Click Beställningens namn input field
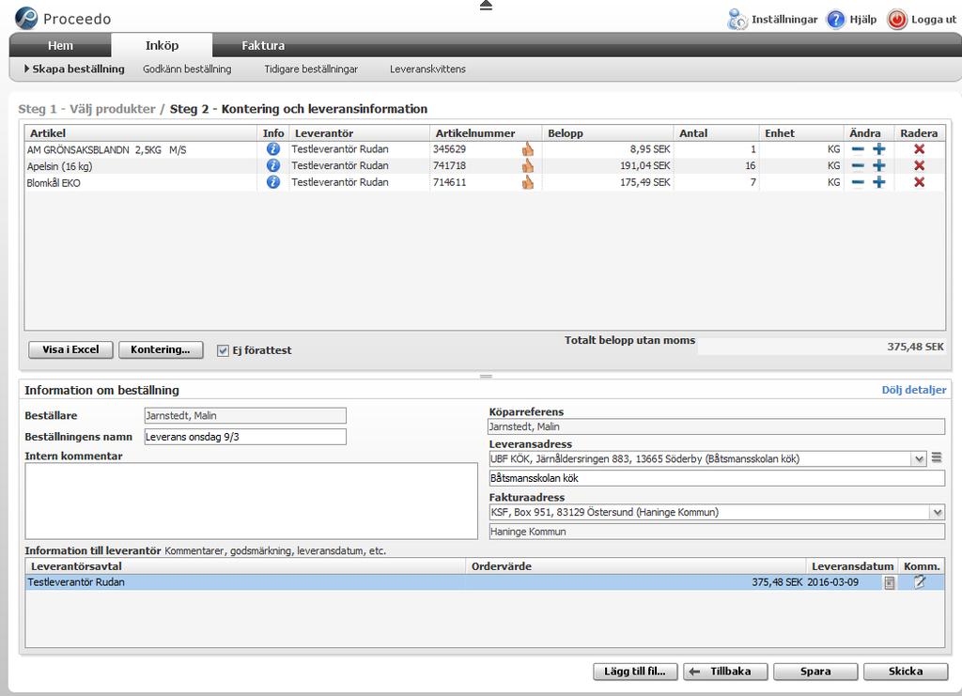Screen dimensions: 962x696 [245, 437]
